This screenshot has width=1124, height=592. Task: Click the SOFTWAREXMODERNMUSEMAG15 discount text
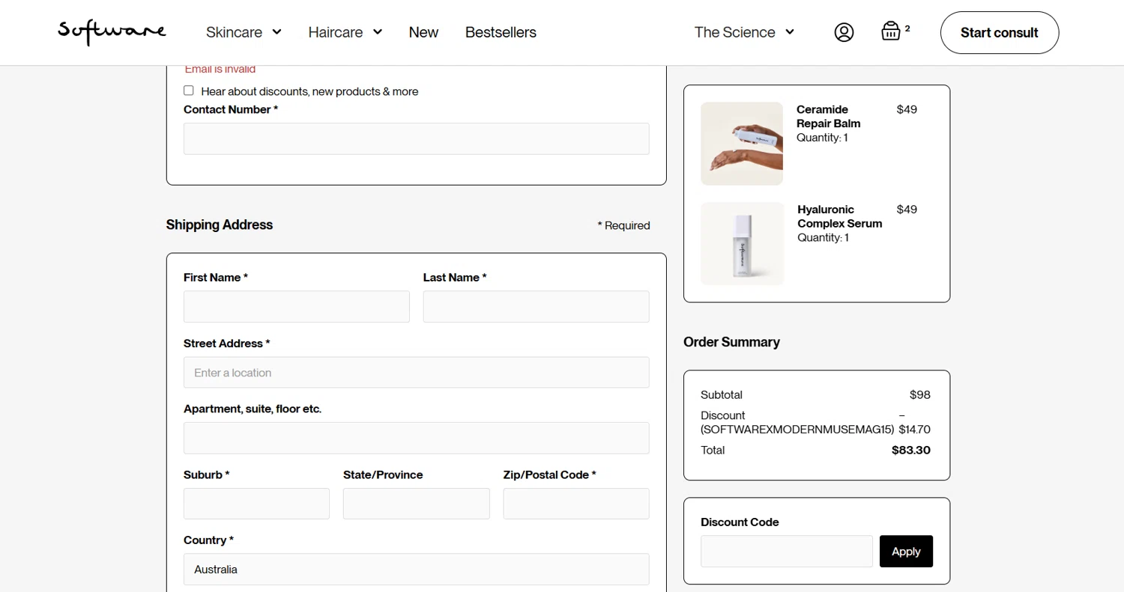pyautogui.click(x=798, y=430)
